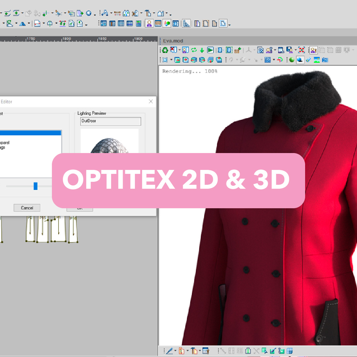Toggle the colored shapes shader button
Image resolution: width=357 pixels, height=357 pixels.
(x=167, y=23)
